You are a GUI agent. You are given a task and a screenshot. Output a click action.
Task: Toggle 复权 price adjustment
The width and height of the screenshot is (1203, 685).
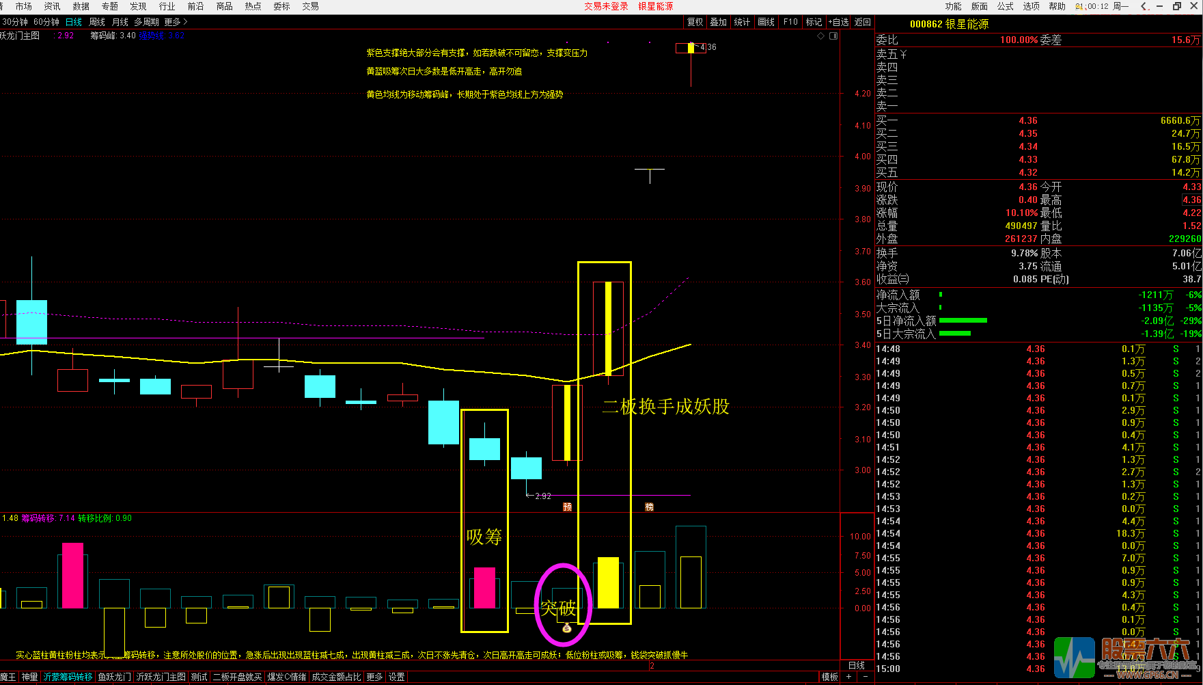[695, 22]
